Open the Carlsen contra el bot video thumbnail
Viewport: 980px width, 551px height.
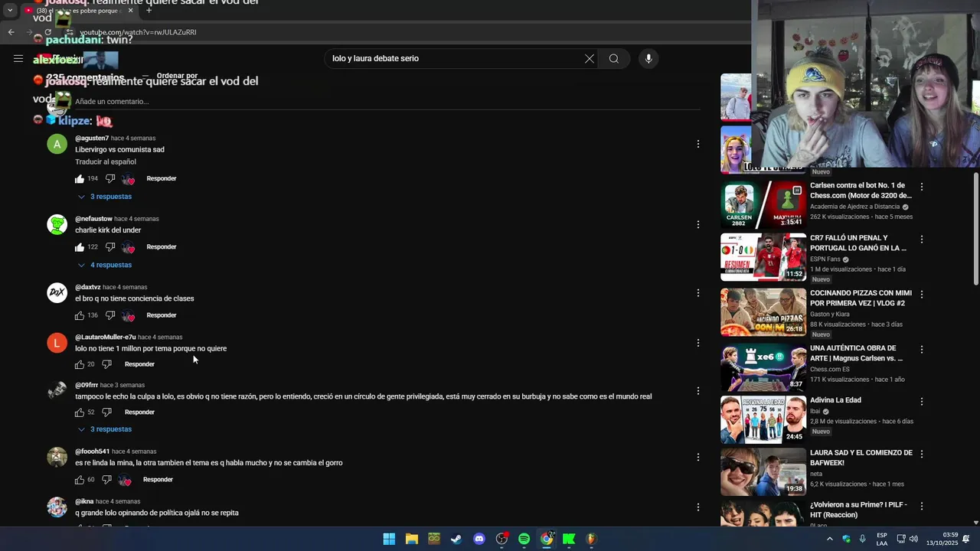(x=763, y=204)
